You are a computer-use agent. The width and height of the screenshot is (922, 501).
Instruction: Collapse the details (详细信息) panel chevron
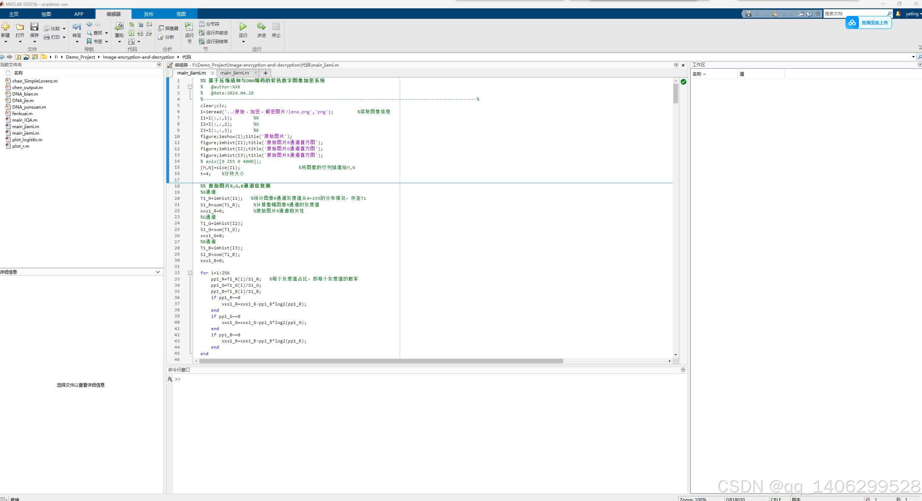pos(158,272)
